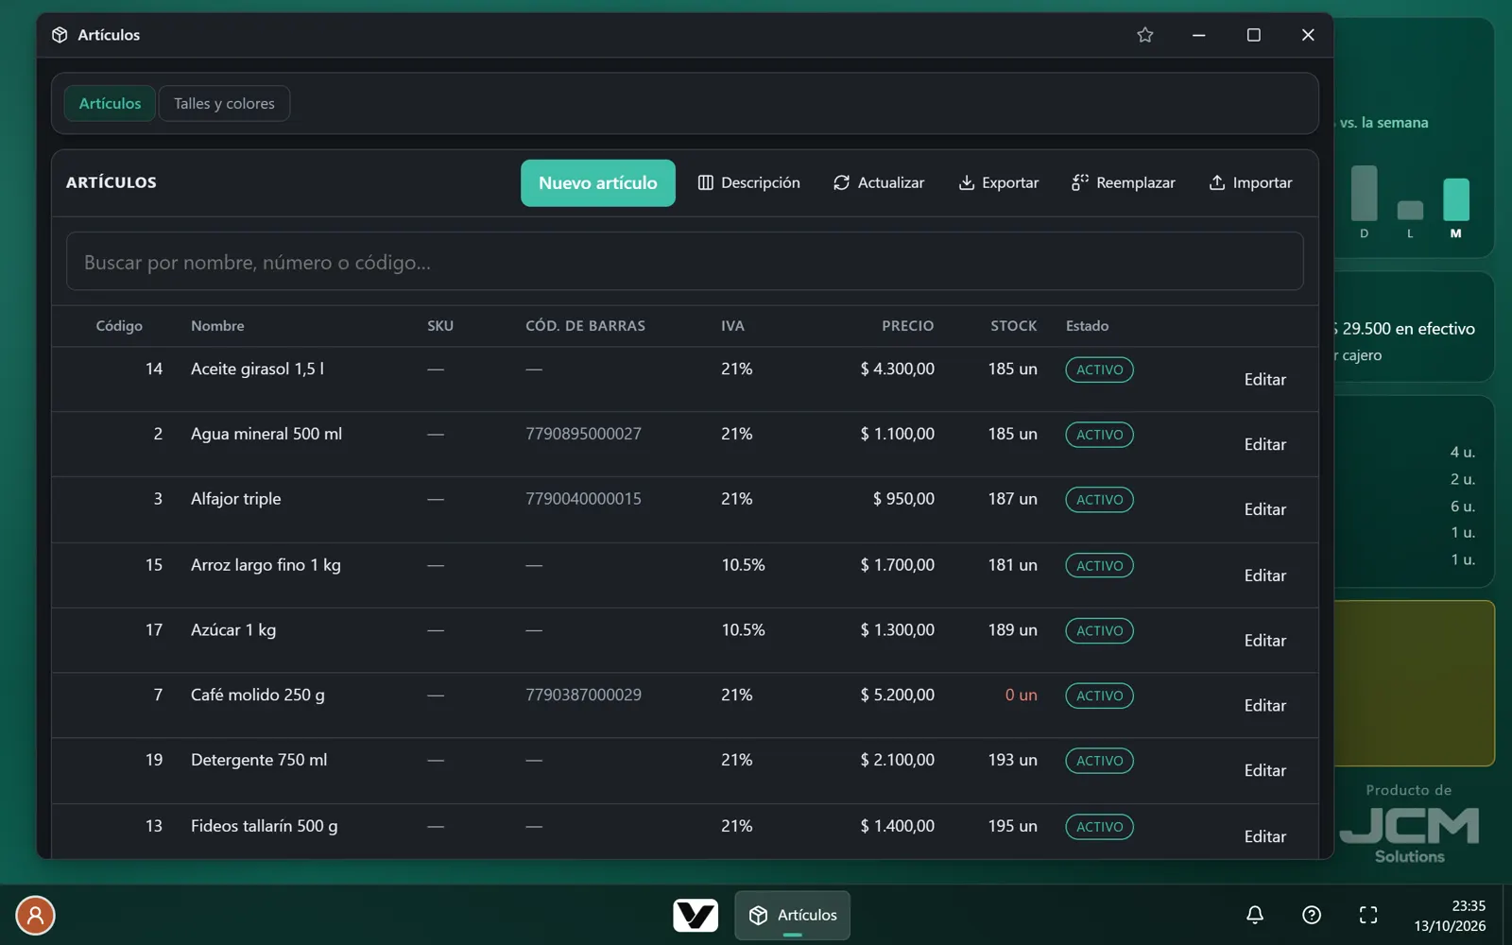Edit the Fideos tallarín 500 g row
This screenshot has height=945, width=1512.
coord(1264,838)
